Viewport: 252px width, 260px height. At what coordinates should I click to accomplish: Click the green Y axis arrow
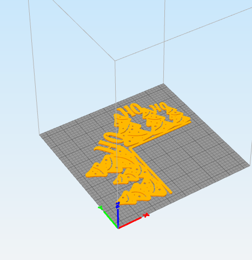(x=110, y=219)
